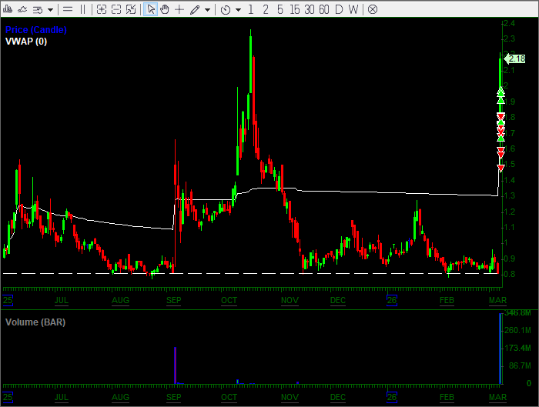Click the topmost green buy triangle marker

tap(500, 92)
